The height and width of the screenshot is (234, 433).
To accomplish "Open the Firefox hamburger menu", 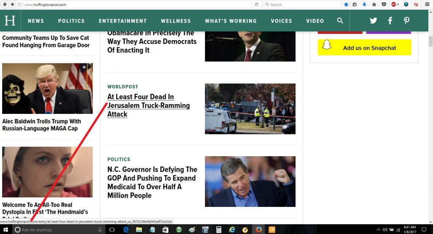I will [427, 4].
